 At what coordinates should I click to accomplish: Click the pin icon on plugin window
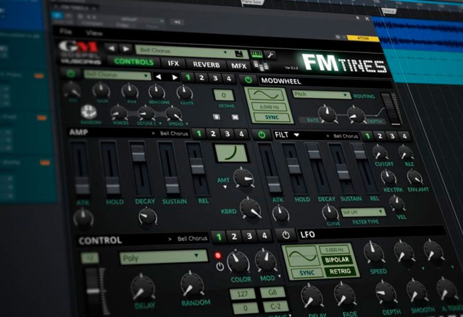[x=357, y=19]
